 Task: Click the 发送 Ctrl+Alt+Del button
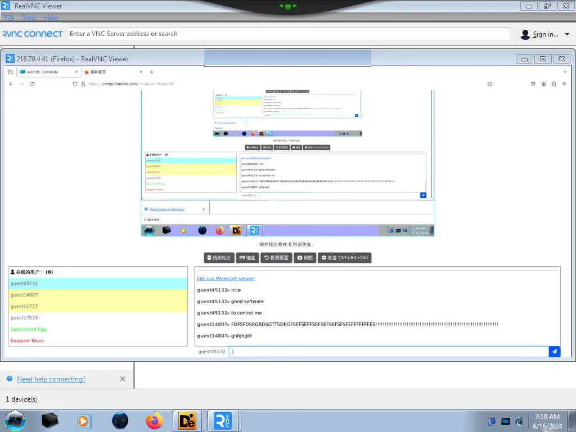345,258
